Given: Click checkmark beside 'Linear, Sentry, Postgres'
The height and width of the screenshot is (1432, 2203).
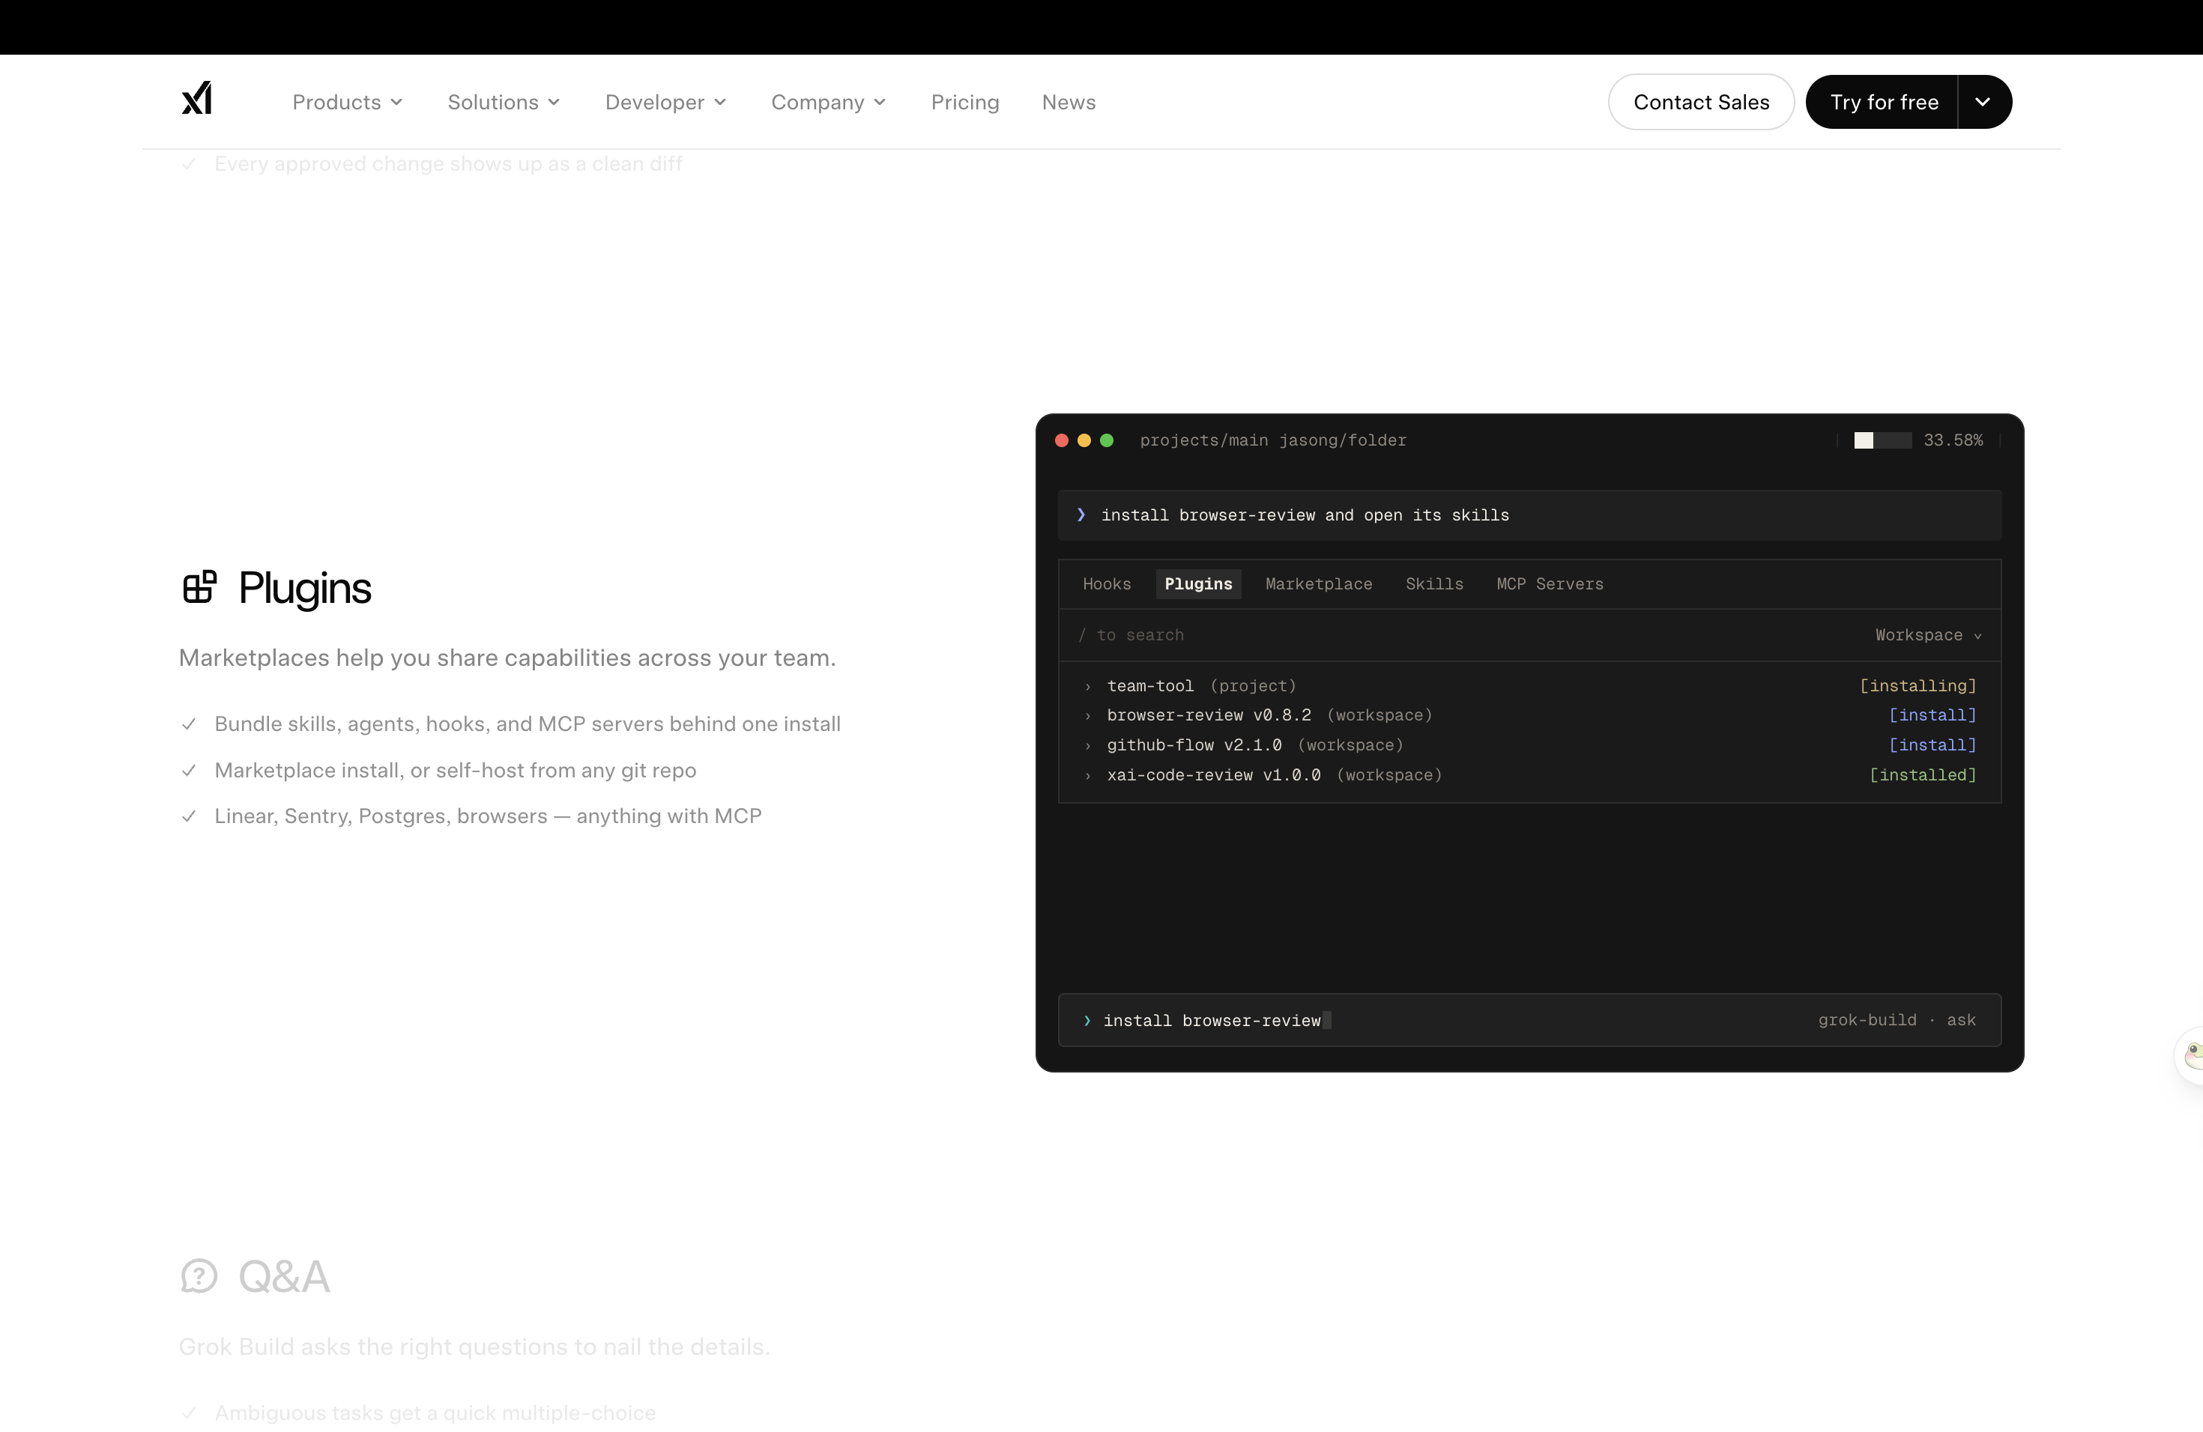Looking at the screenshot, I should point(189,816).
